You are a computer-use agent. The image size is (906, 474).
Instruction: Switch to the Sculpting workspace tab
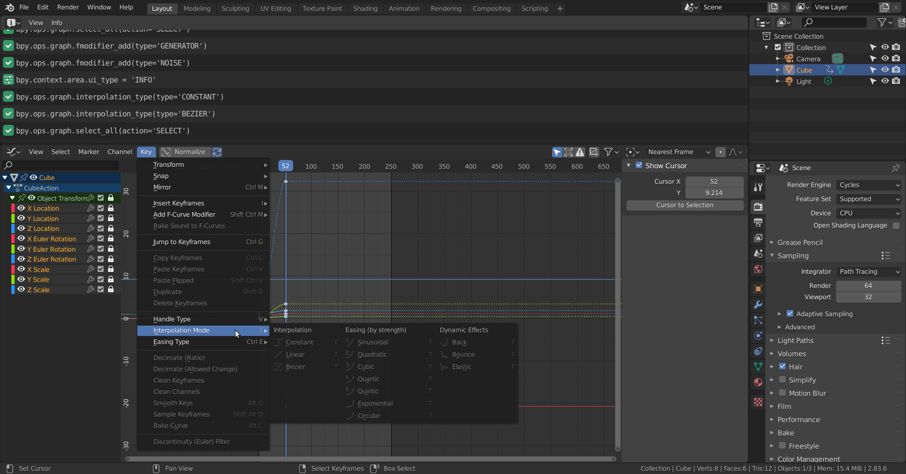(x=235, y=8)
